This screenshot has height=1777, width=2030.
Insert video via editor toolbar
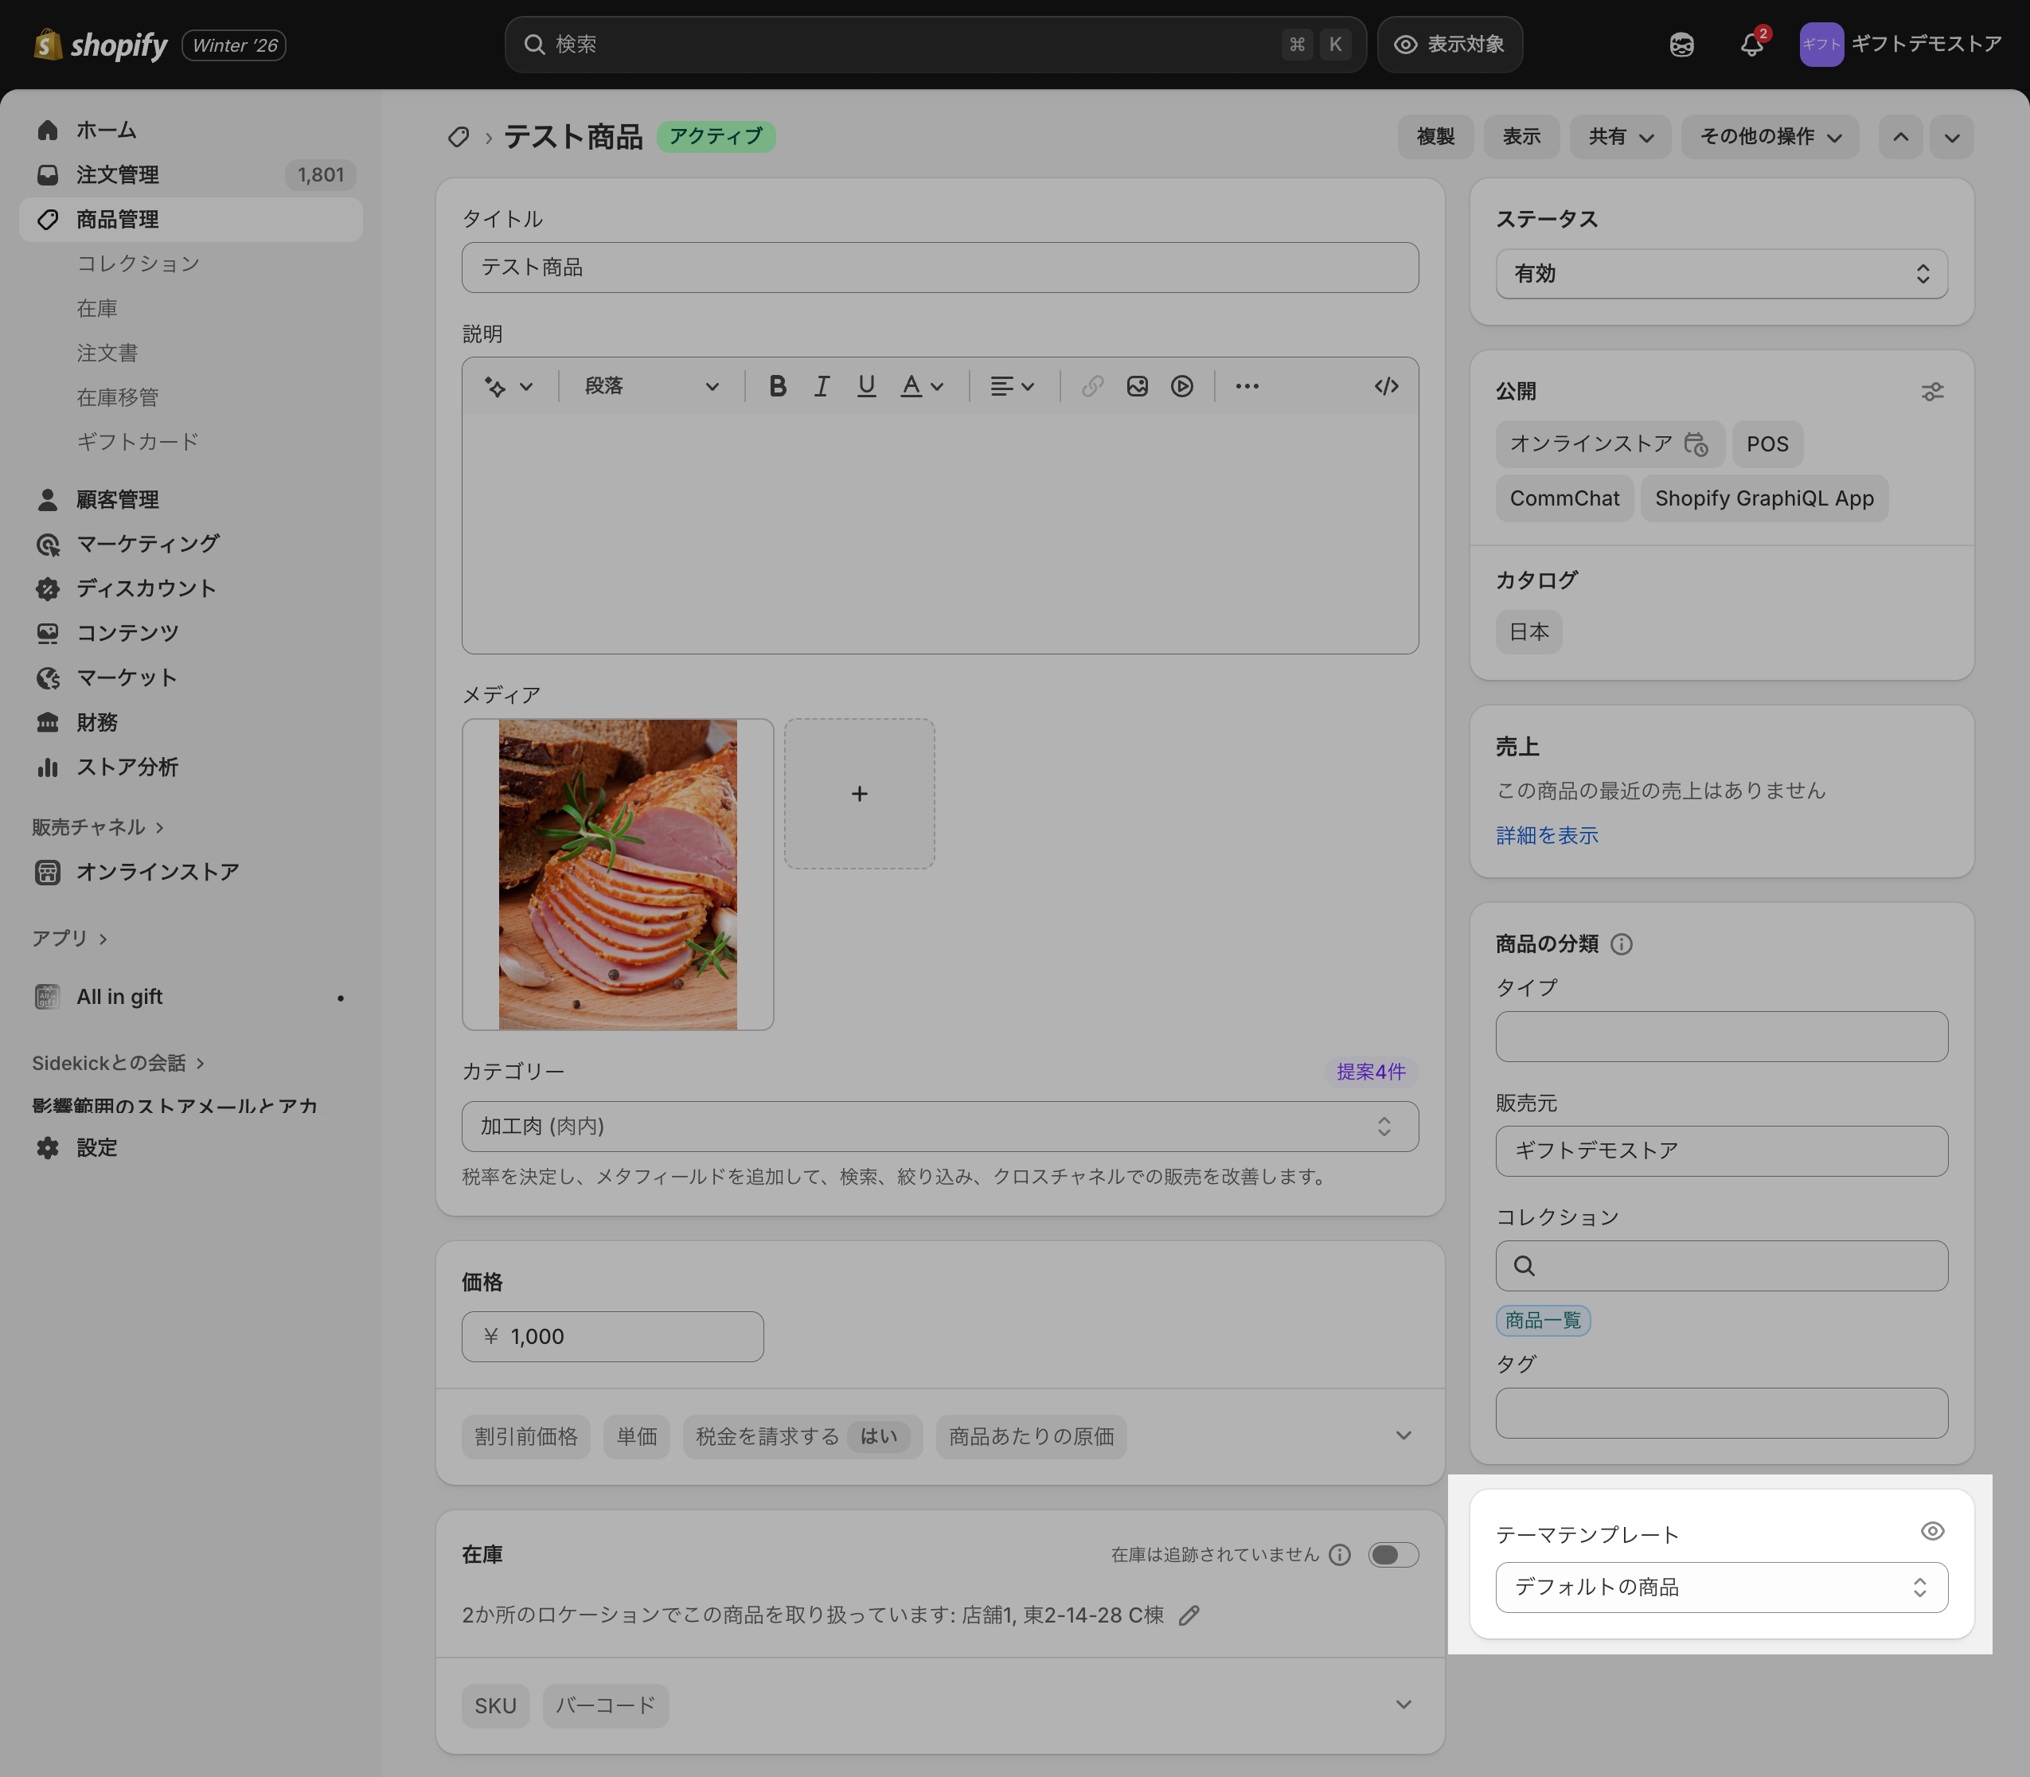(x=1181, y=386)
